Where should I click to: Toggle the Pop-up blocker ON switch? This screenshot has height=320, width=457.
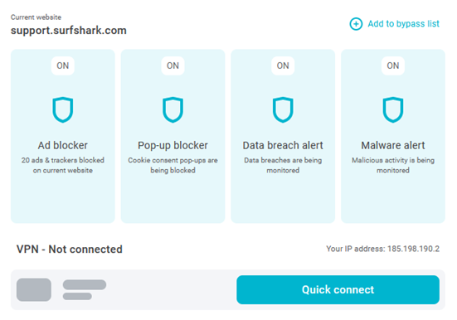click(x=173, y=65)
